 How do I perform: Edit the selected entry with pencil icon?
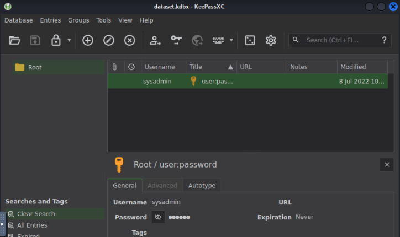pos(109,40)
